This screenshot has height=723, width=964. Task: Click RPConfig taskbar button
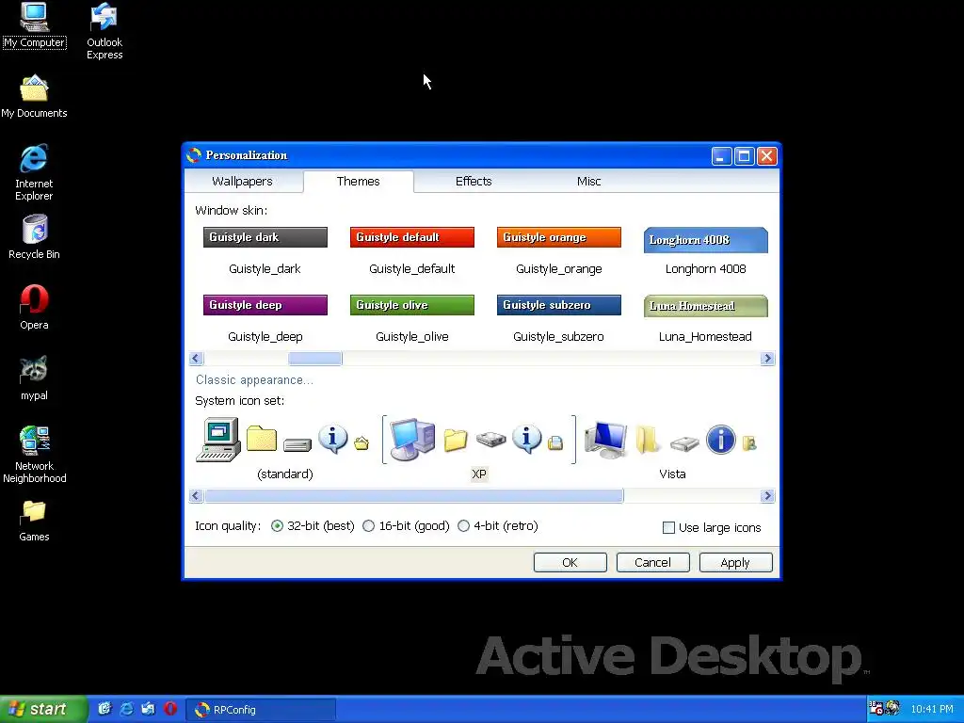[x=262, y=710]
